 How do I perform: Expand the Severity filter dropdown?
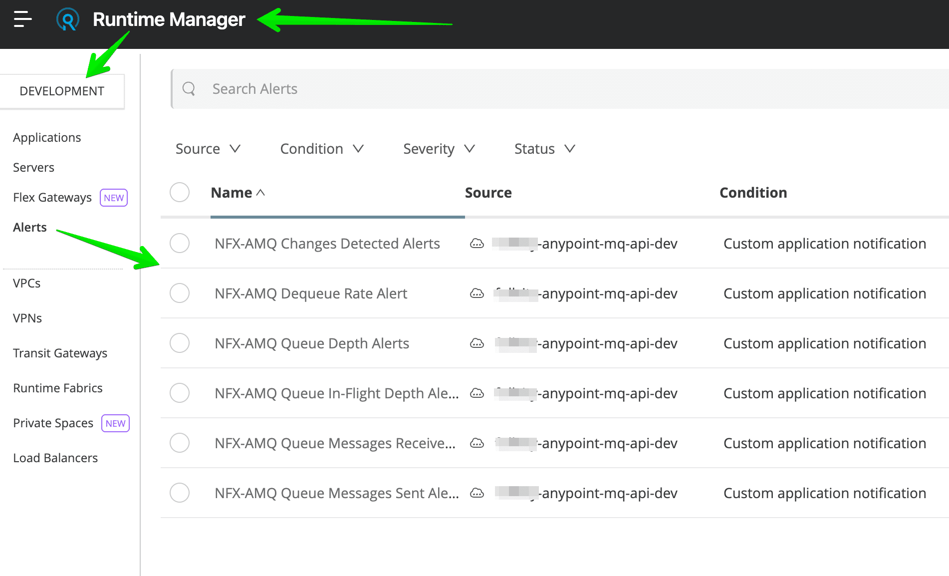click(439, 149)
